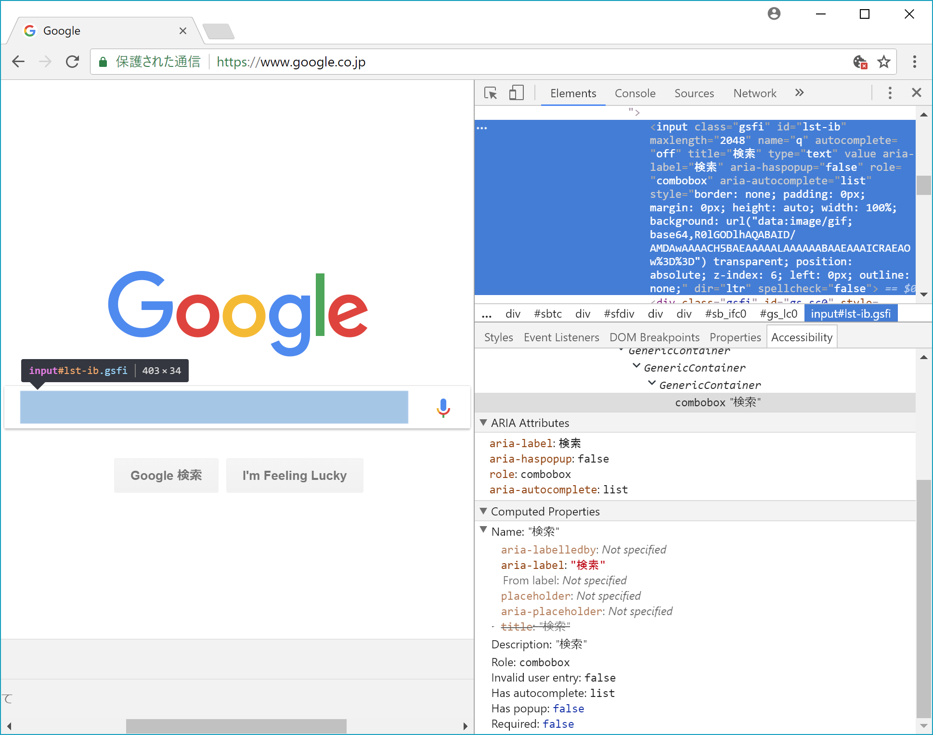The image size is (933, 735).
Task: Reload the page
Action: [x=73, y=62]
